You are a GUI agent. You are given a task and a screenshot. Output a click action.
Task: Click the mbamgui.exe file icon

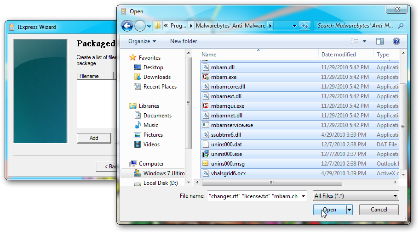(x=205, y=105)
